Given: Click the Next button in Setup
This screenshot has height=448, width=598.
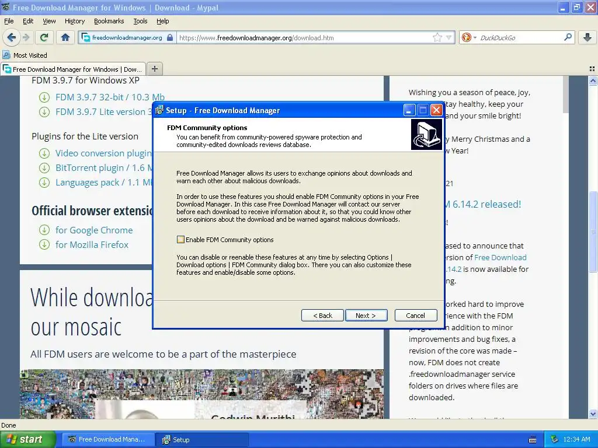Looking at the screenshot, I should pyautogui.click(x=366, y=315).
